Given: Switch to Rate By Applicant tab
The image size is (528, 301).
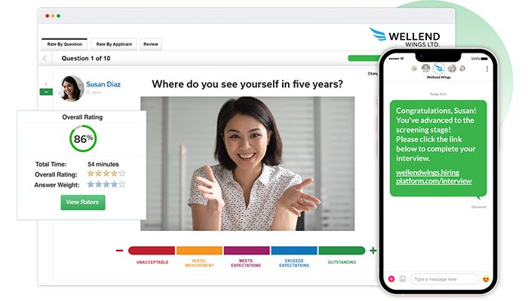Looking at the screenshot, I should (x=114, y=44).
